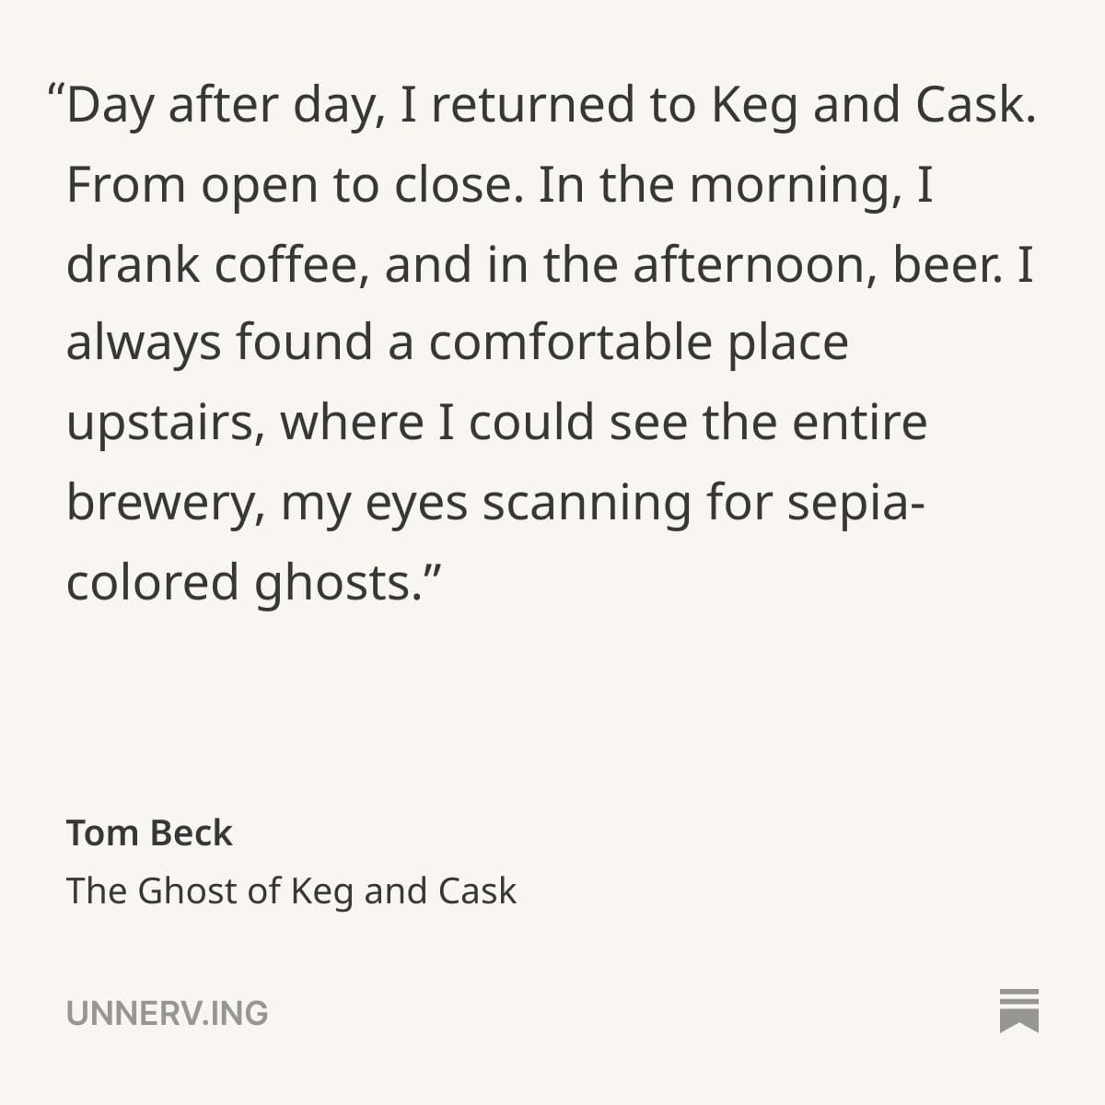This screenshot has width=1105, height=1105.
Task: Click the word "always" in the quote
Action: (x=144, y=343)
